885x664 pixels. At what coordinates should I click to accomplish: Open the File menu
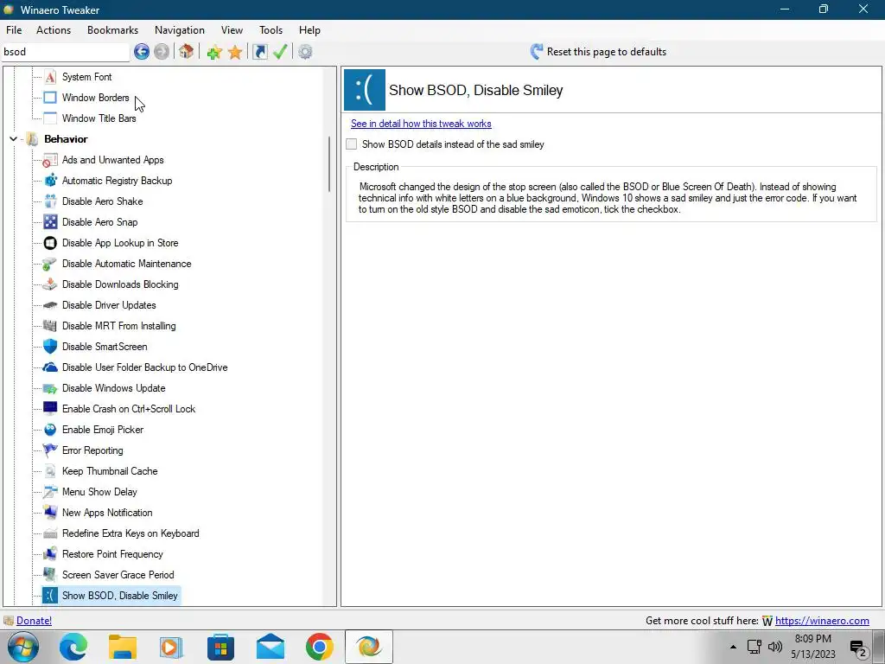[x=14, y=30]
